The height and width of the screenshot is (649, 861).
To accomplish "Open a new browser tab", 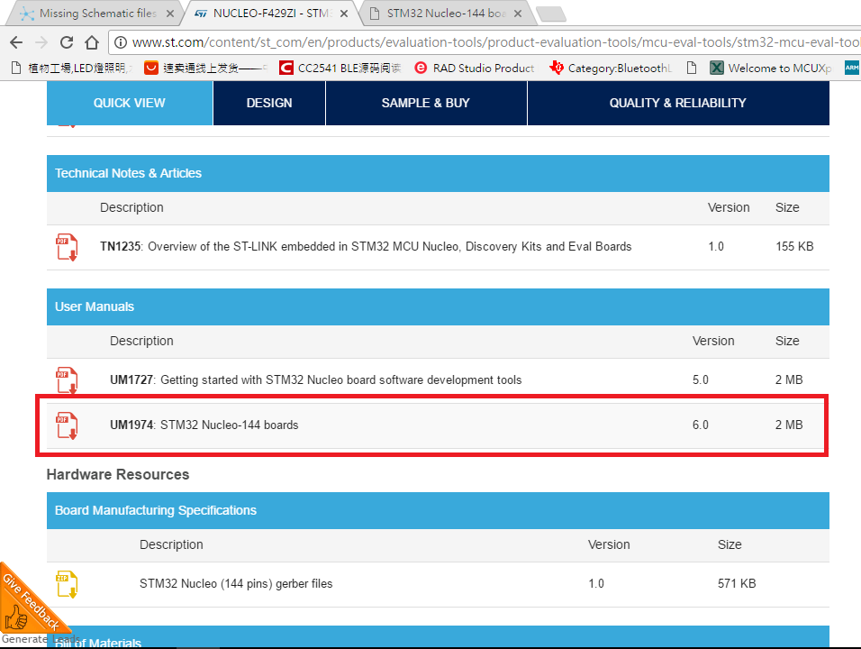I will [551, 14].
